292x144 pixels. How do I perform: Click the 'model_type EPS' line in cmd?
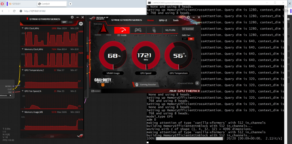[160, 117]
